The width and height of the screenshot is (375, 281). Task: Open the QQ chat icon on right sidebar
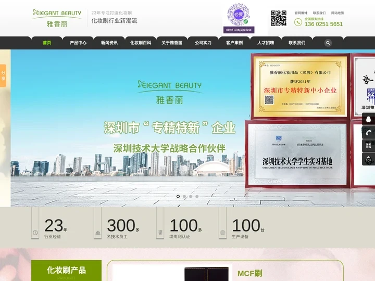click(368, 119)
